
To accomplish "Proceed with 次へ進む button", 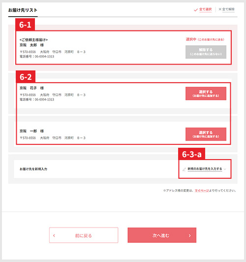I will coord(162,235).
